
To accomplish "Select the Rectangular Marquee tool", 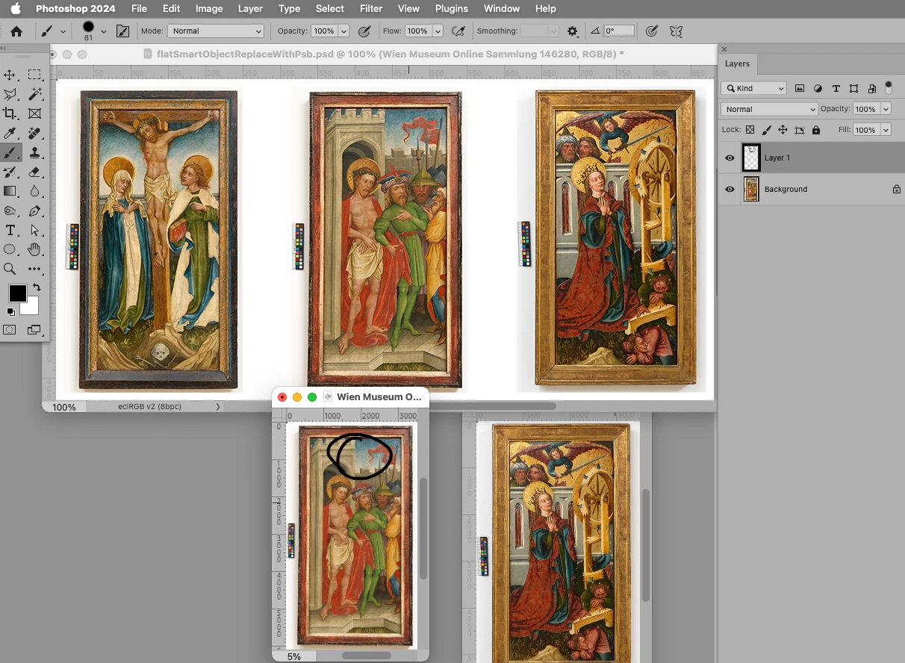I will [x=34, y=75].
